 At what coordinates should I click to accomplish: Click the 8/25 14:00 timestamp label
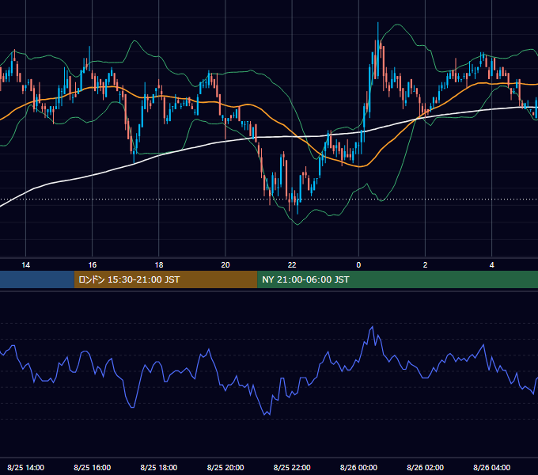coord(26,467)
